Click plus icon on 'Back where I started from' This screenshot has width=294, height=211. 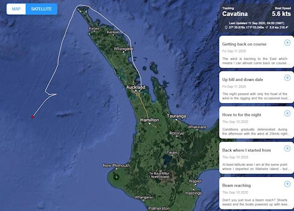(287, 149)
